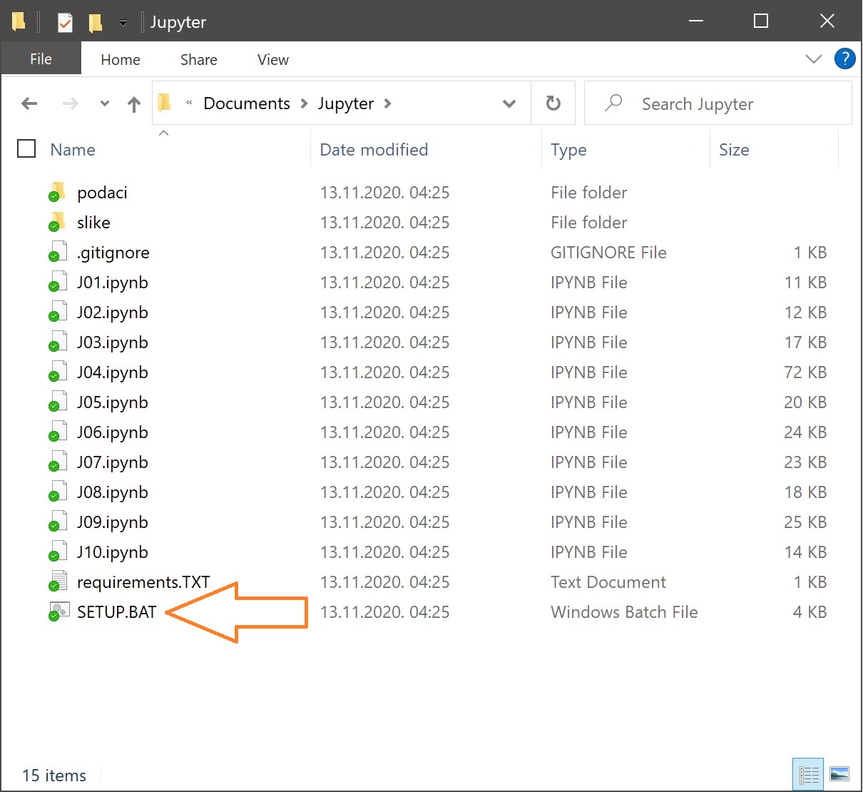Click the Search Jupyter field
The image size is (863, 792).
(718, 103)
